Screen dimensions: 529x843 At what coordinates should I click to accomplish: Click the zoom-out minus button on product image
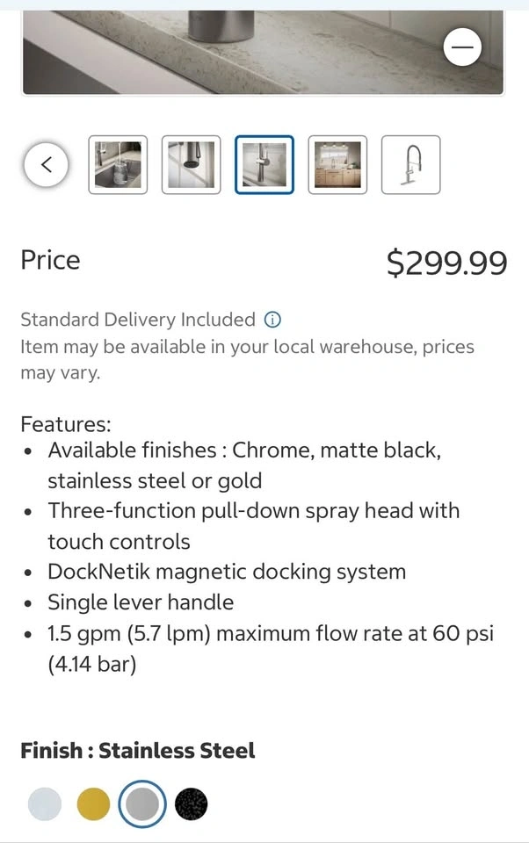click(462, 47)
